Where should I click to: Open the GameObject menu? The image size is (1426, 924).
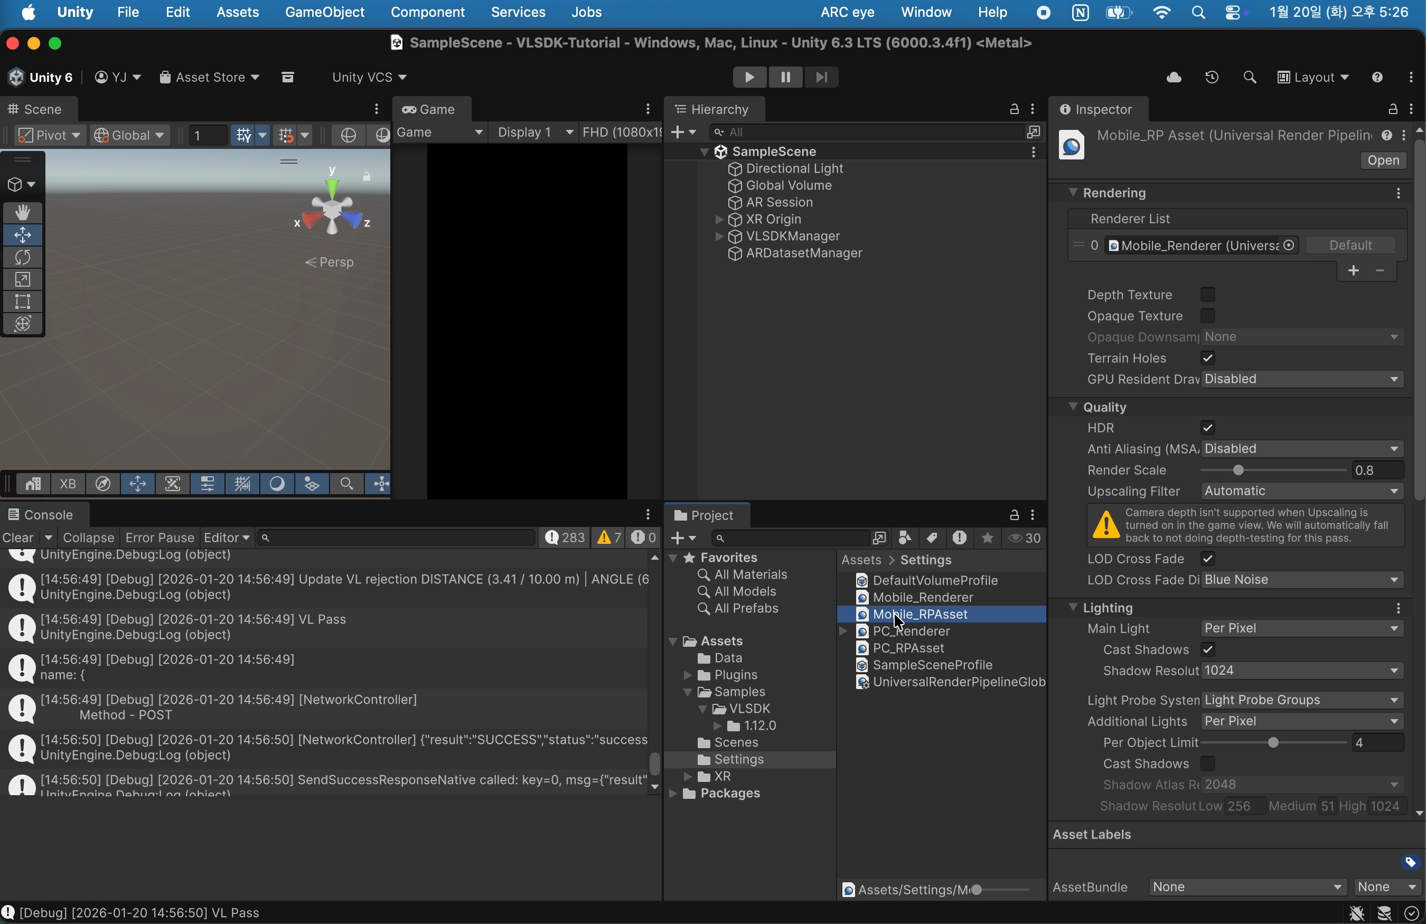click(x=324, y=13)
